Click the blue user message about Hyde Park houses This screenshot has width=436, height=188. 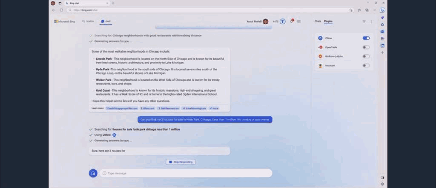205,120
